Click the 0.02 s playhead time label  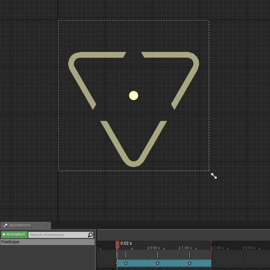pyautogui.click(x=126, y=243)
